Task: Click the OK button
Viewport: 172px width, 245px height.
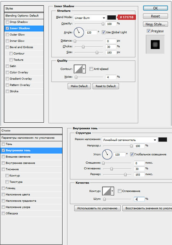Action: coord(156,8)
